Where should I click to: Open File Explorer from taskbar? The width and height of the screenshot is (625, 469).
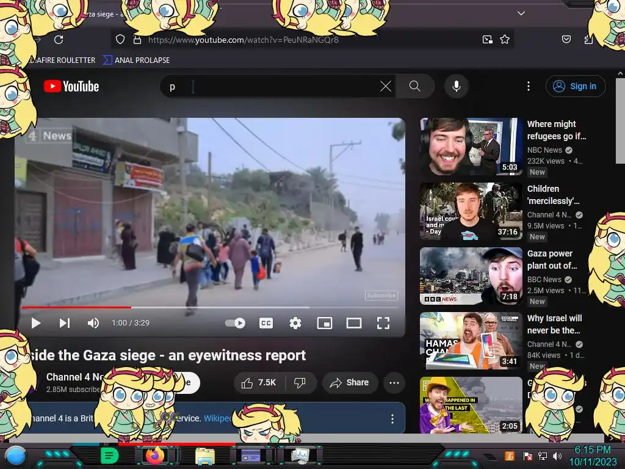[205, 456]
